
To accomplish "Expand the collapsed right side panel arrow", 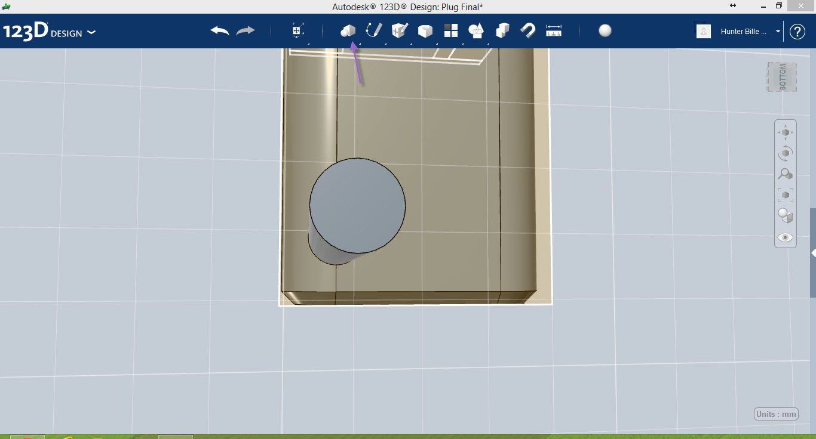I will (x=813, y=253).
